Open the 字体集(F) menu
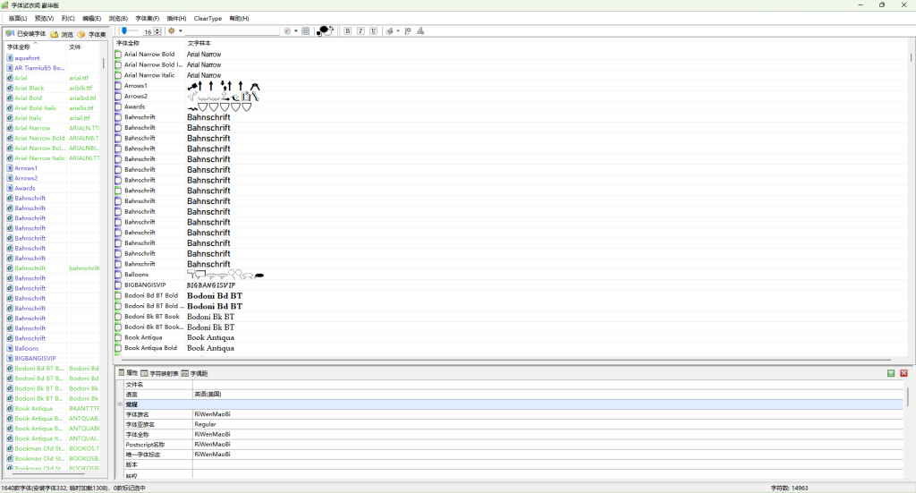 148,18
